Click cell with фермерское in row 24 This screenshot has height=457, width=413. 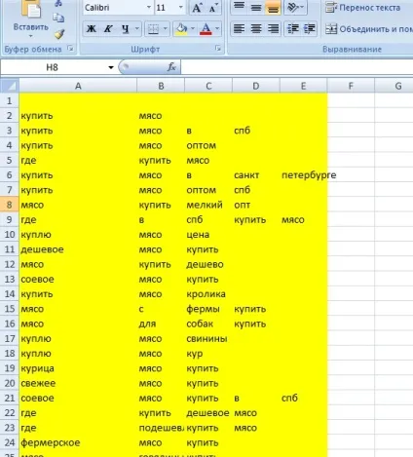coord(78,442)
